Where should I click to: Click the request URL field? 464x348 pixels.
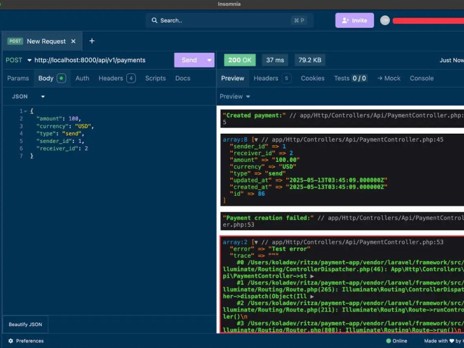tap(90, 60)
